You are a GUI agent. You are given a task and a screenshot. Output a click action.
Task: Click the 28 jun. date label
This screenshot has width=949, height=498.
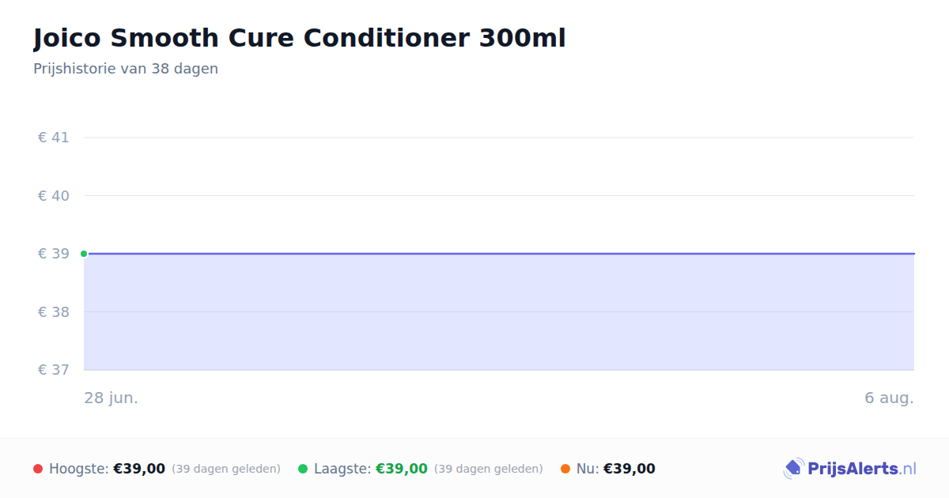click(x=112, y=398)
